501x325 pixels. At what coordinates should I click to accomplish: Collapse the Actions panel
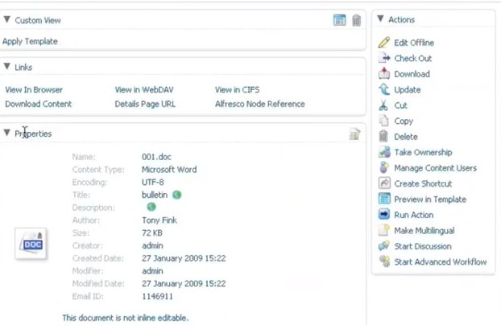click(x=380, y=19)
